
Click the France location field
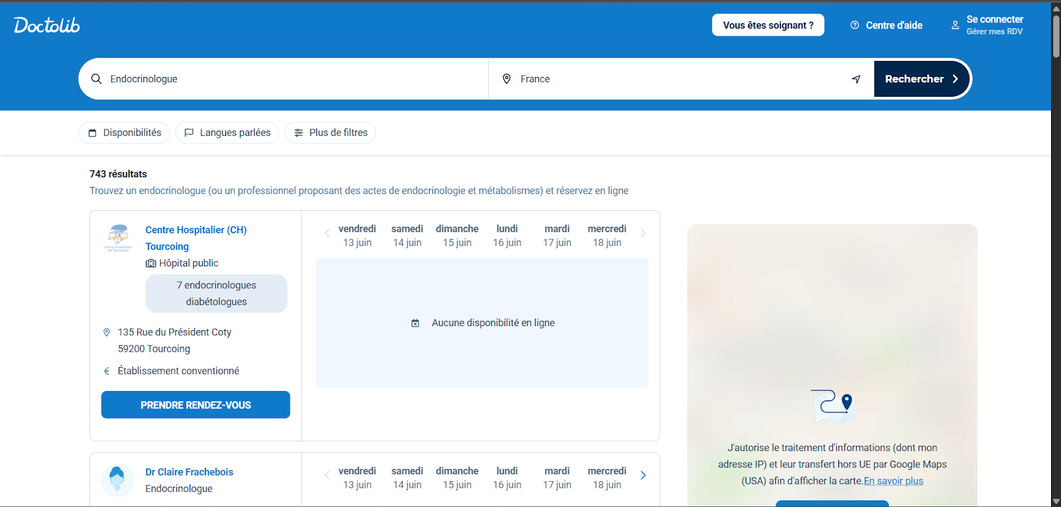coord(680,79)
